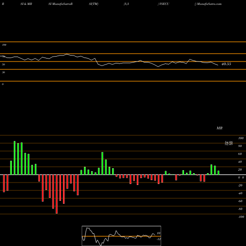
Task: Click the 50 label on RSI axis
Action: [3, 64]
